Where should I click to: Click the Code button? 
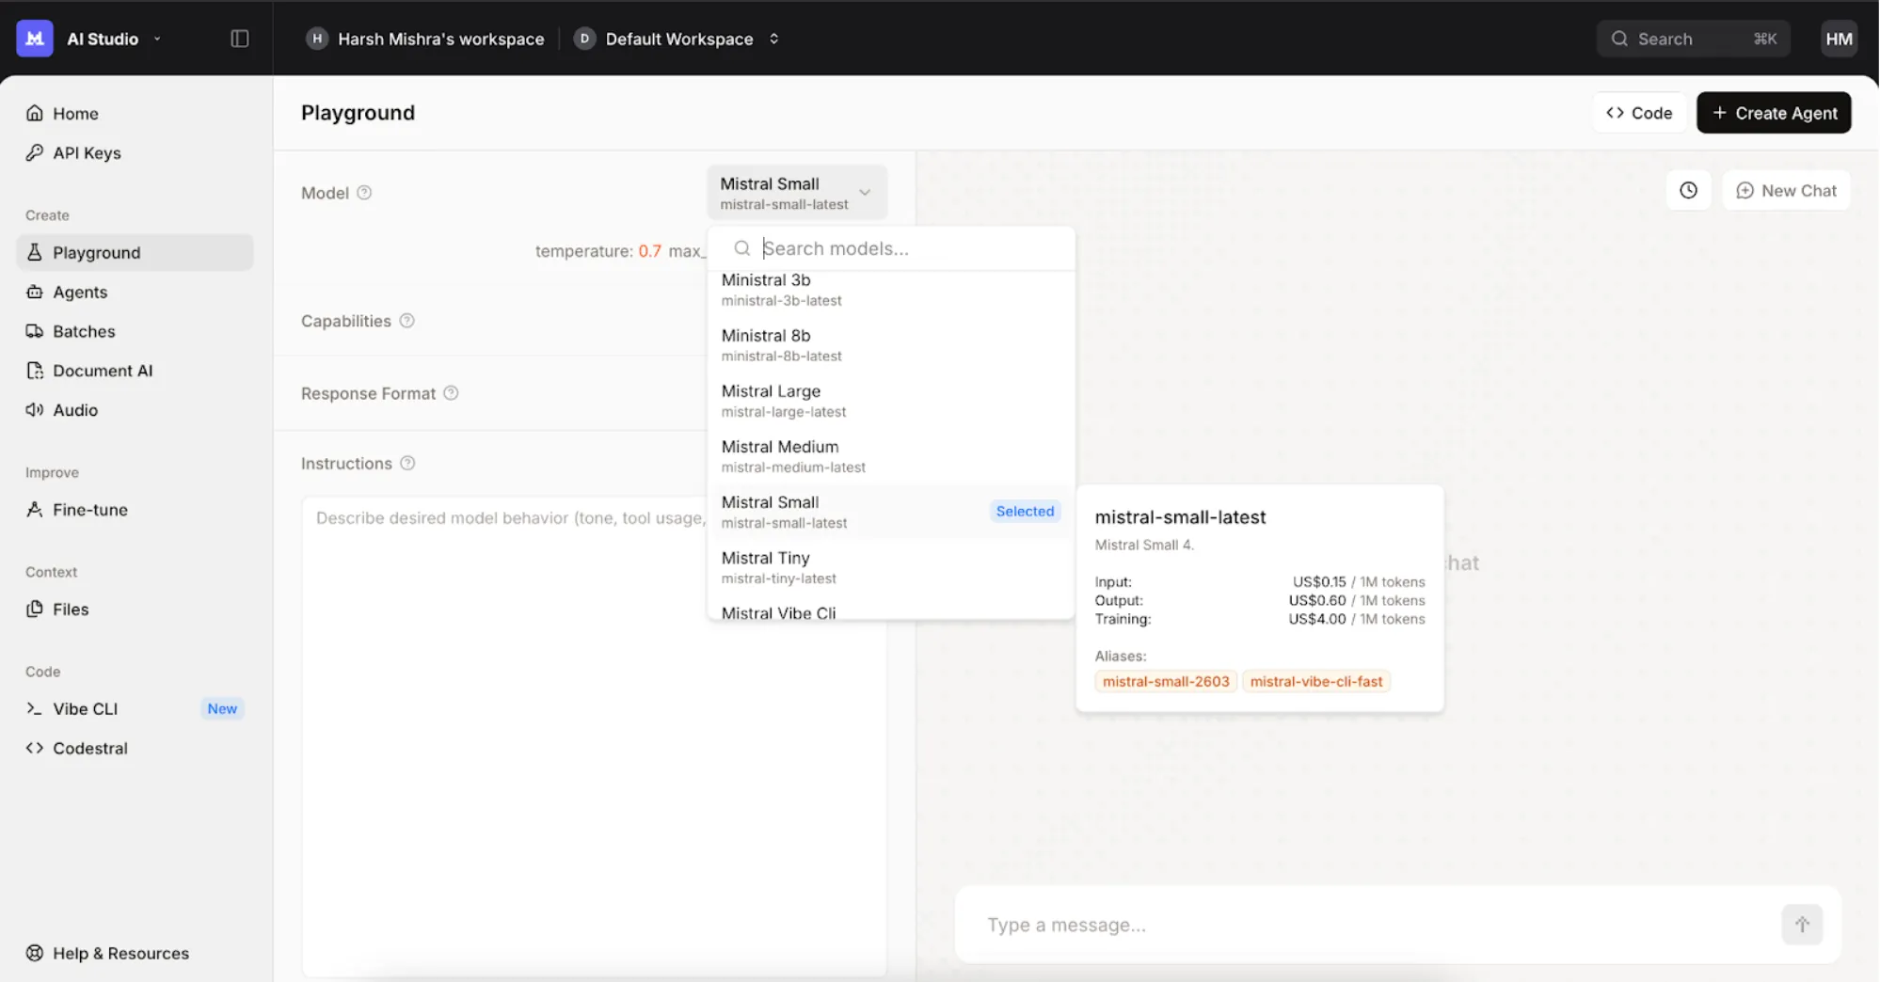pos(1639,113)
